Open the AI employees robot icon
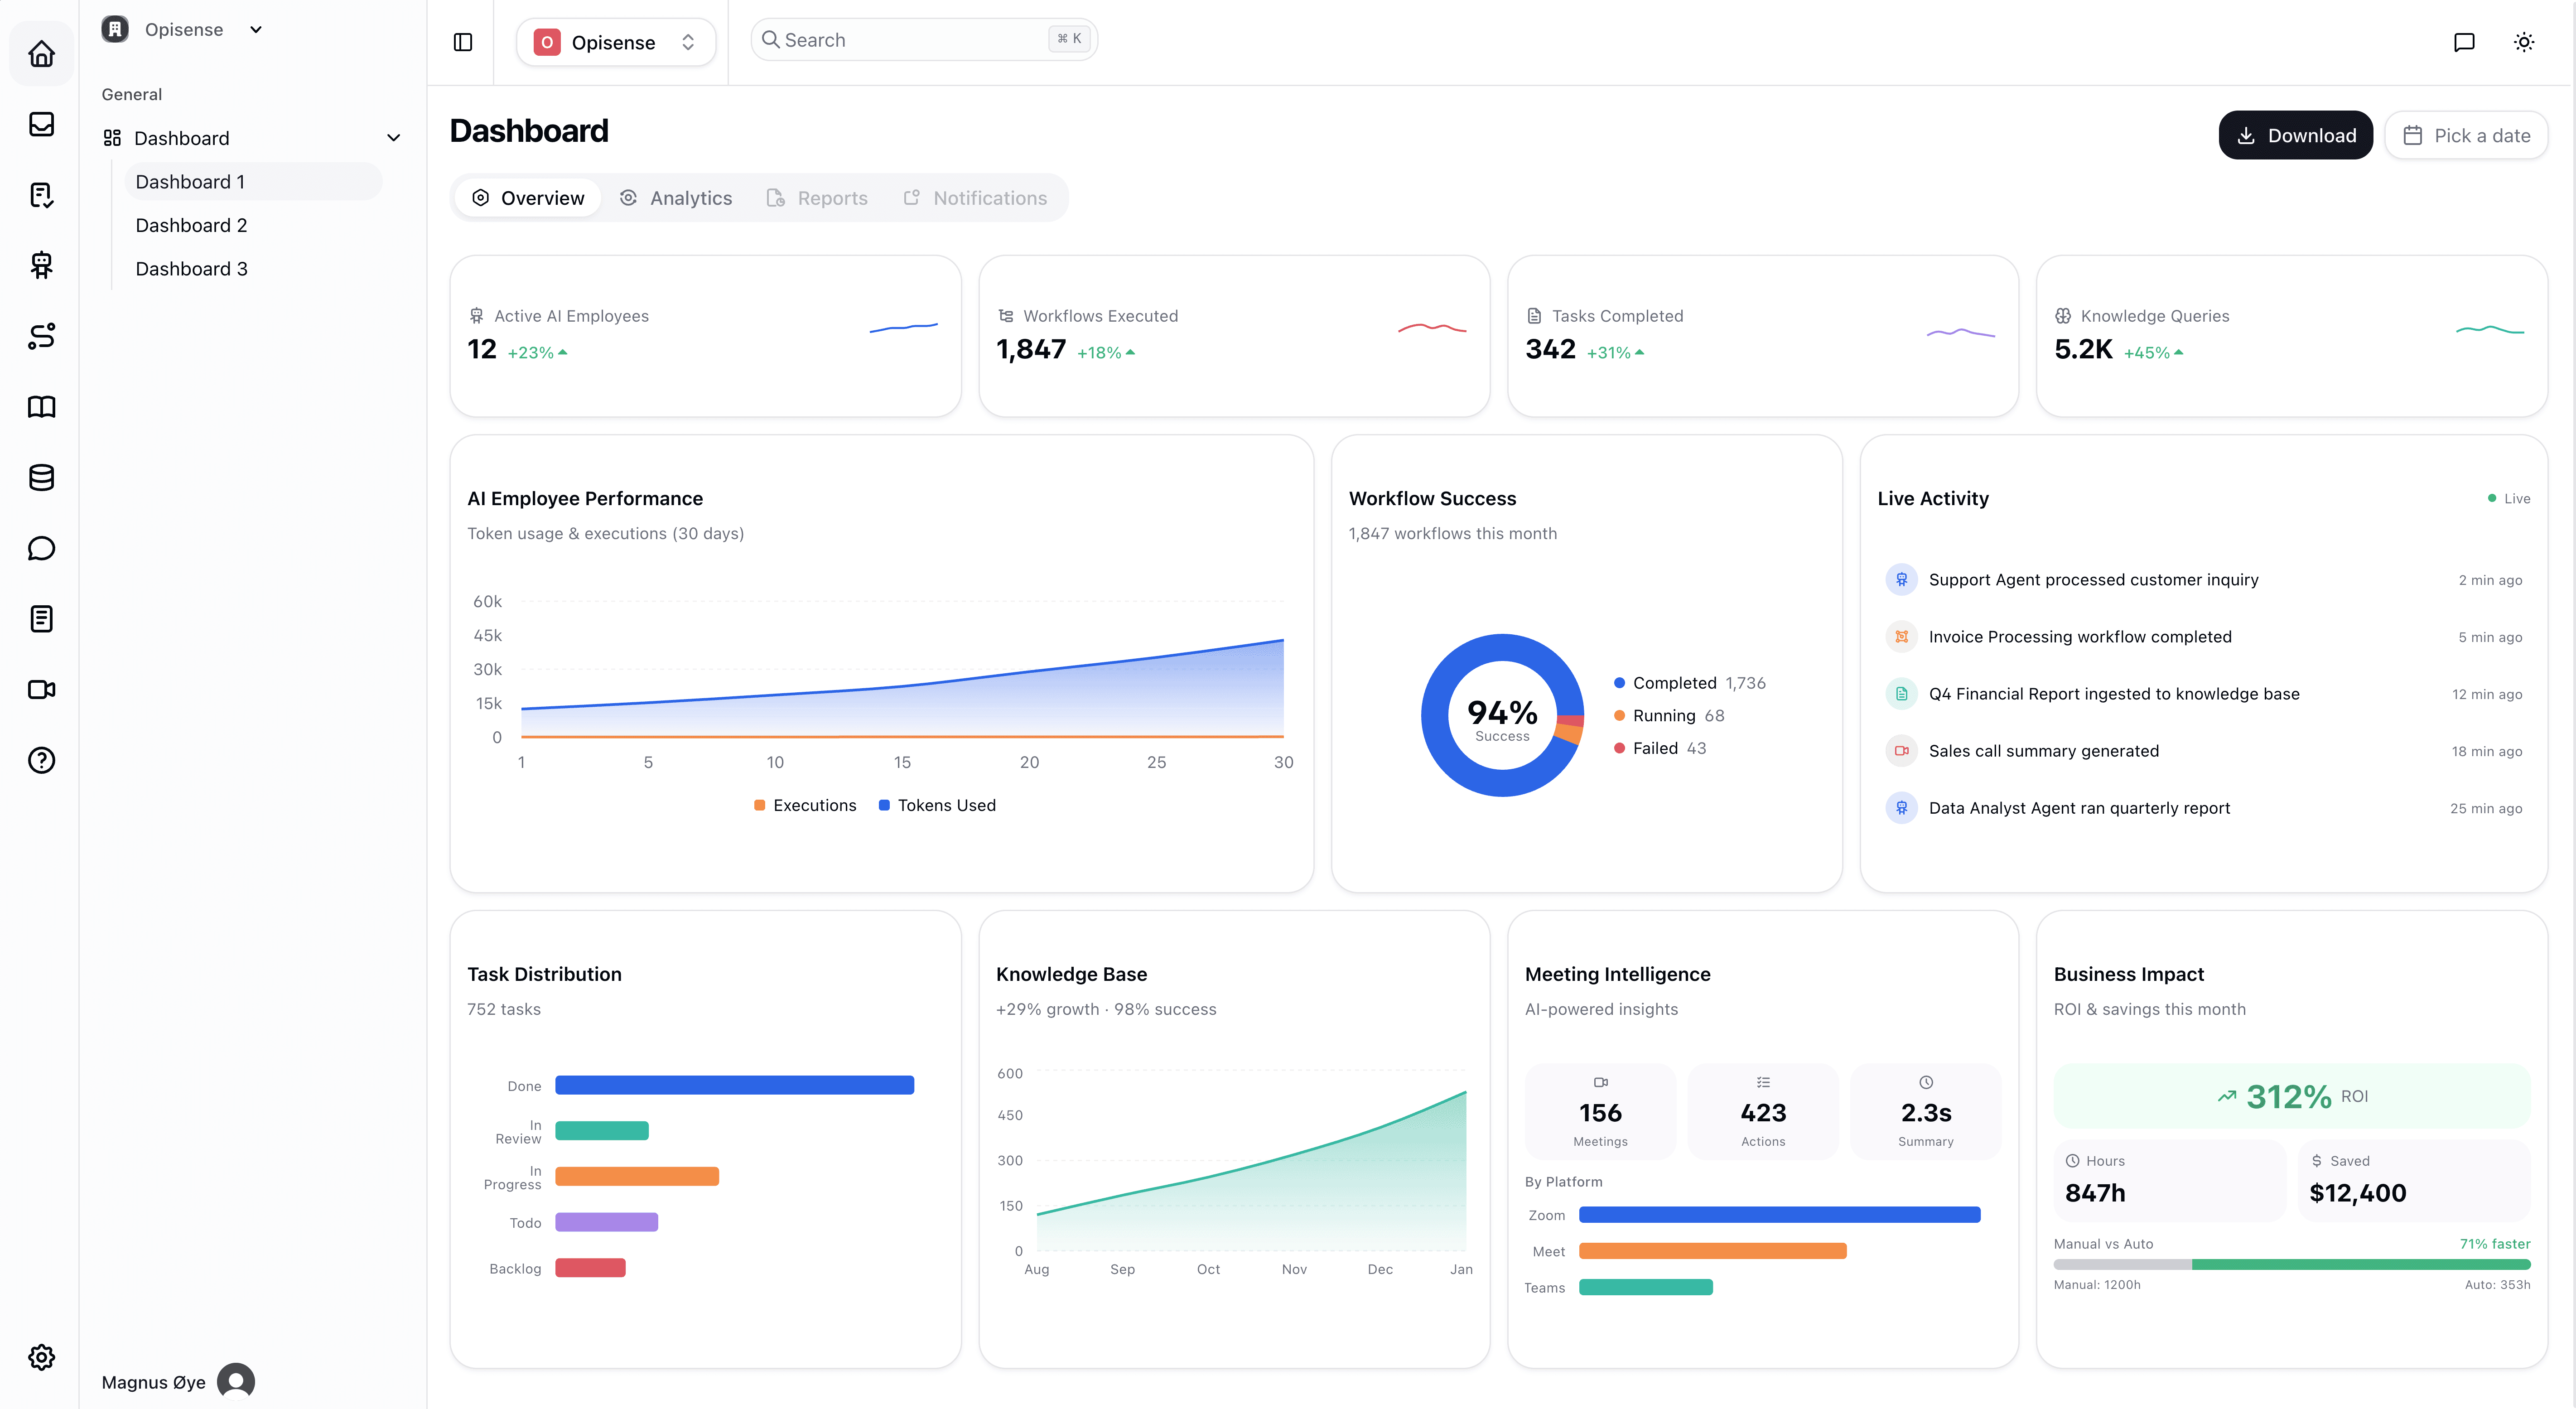The width and height of the screenshot is (2576, 1409). tap(41, 265)
